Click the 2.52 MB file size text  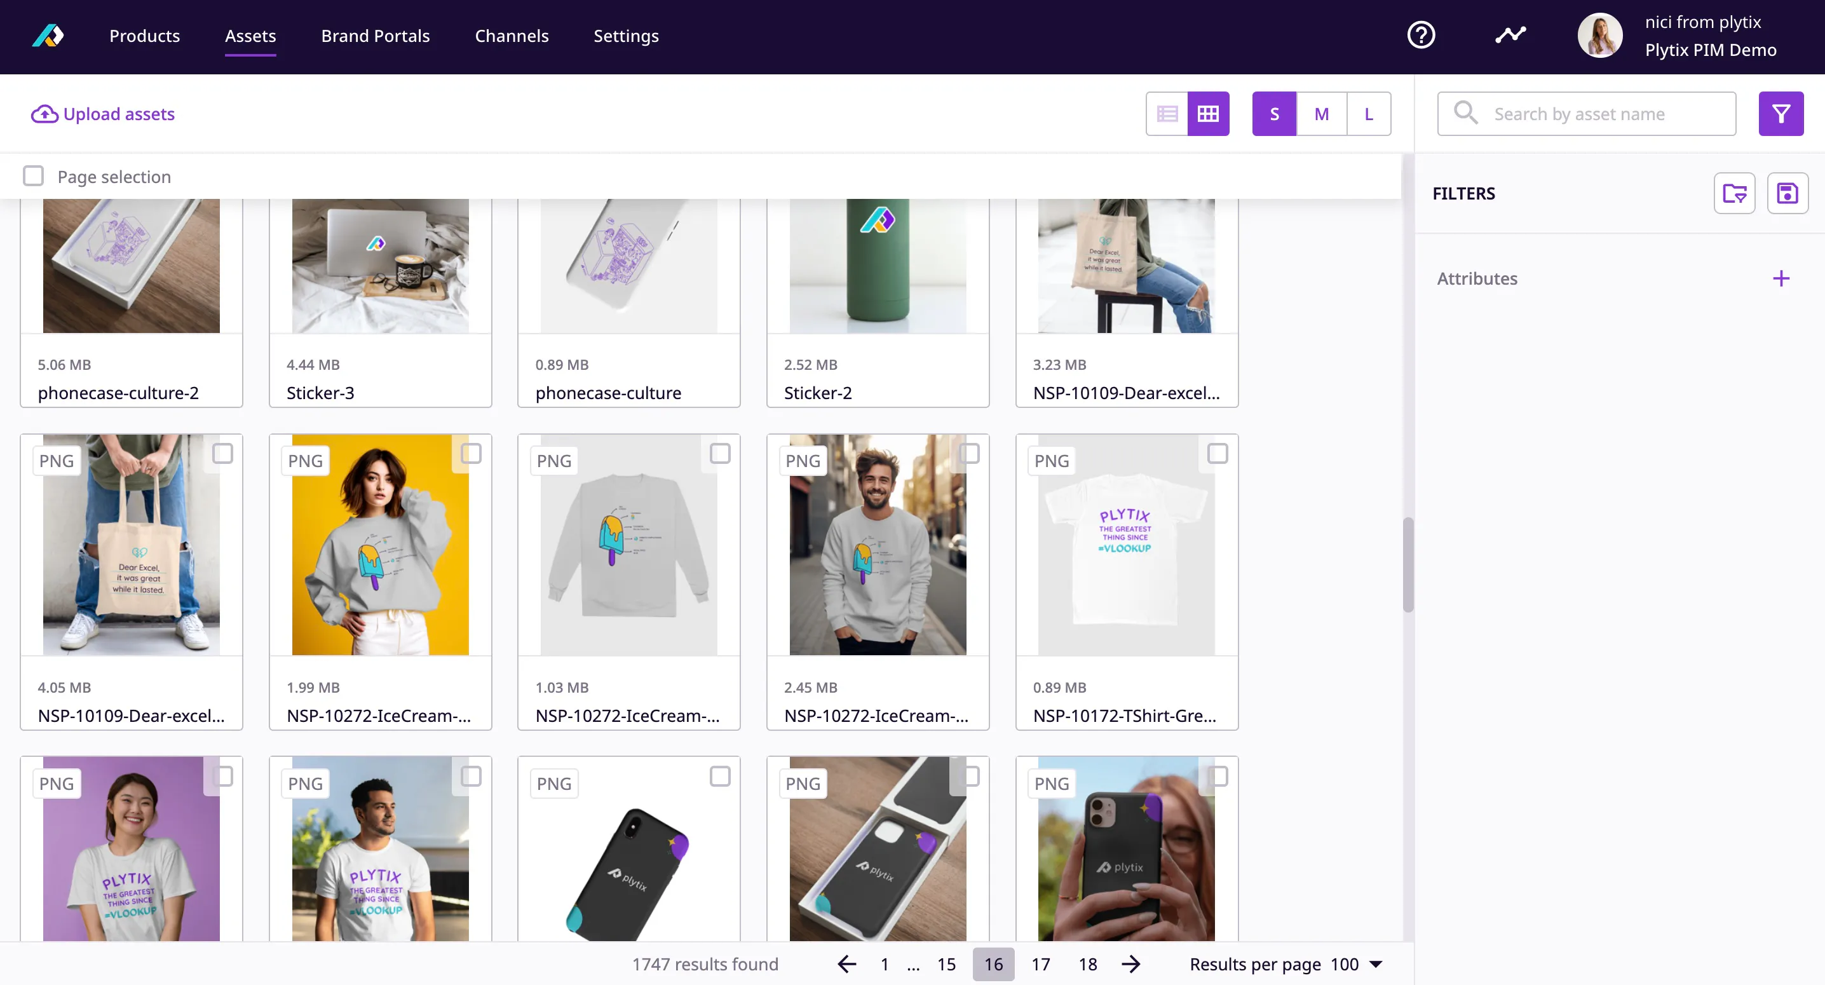810,364
